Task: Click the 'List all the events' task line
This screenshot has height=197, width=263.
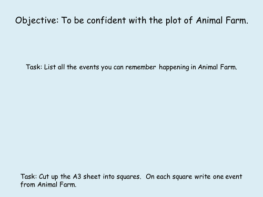Action: (x=131, y=67)
